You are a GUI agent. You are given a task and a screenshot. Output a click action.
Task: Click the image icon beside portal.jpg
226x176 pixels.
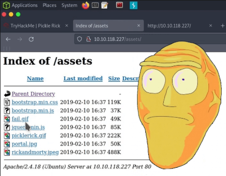click(x=7, y=144)
